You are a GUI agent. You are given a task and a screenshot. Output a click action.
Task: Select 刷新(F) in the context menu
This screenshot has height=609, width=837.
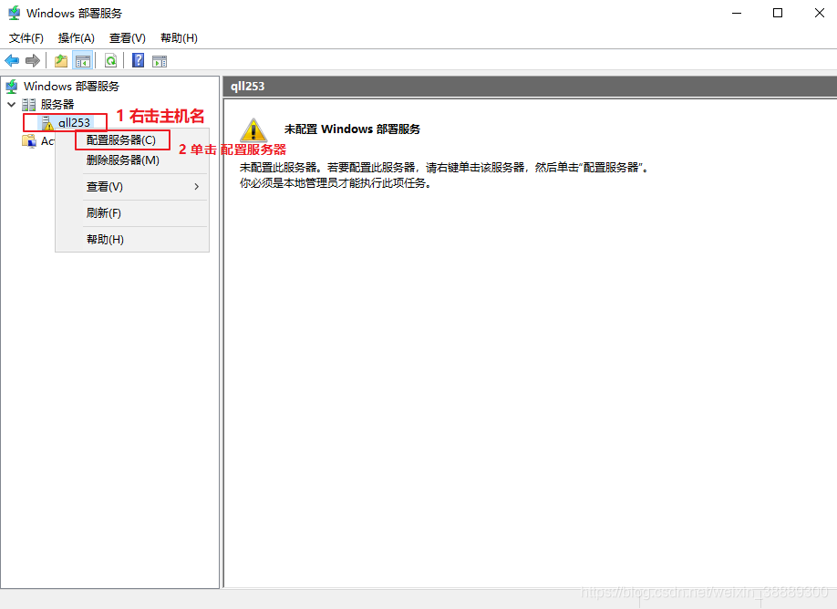[104, 212]
